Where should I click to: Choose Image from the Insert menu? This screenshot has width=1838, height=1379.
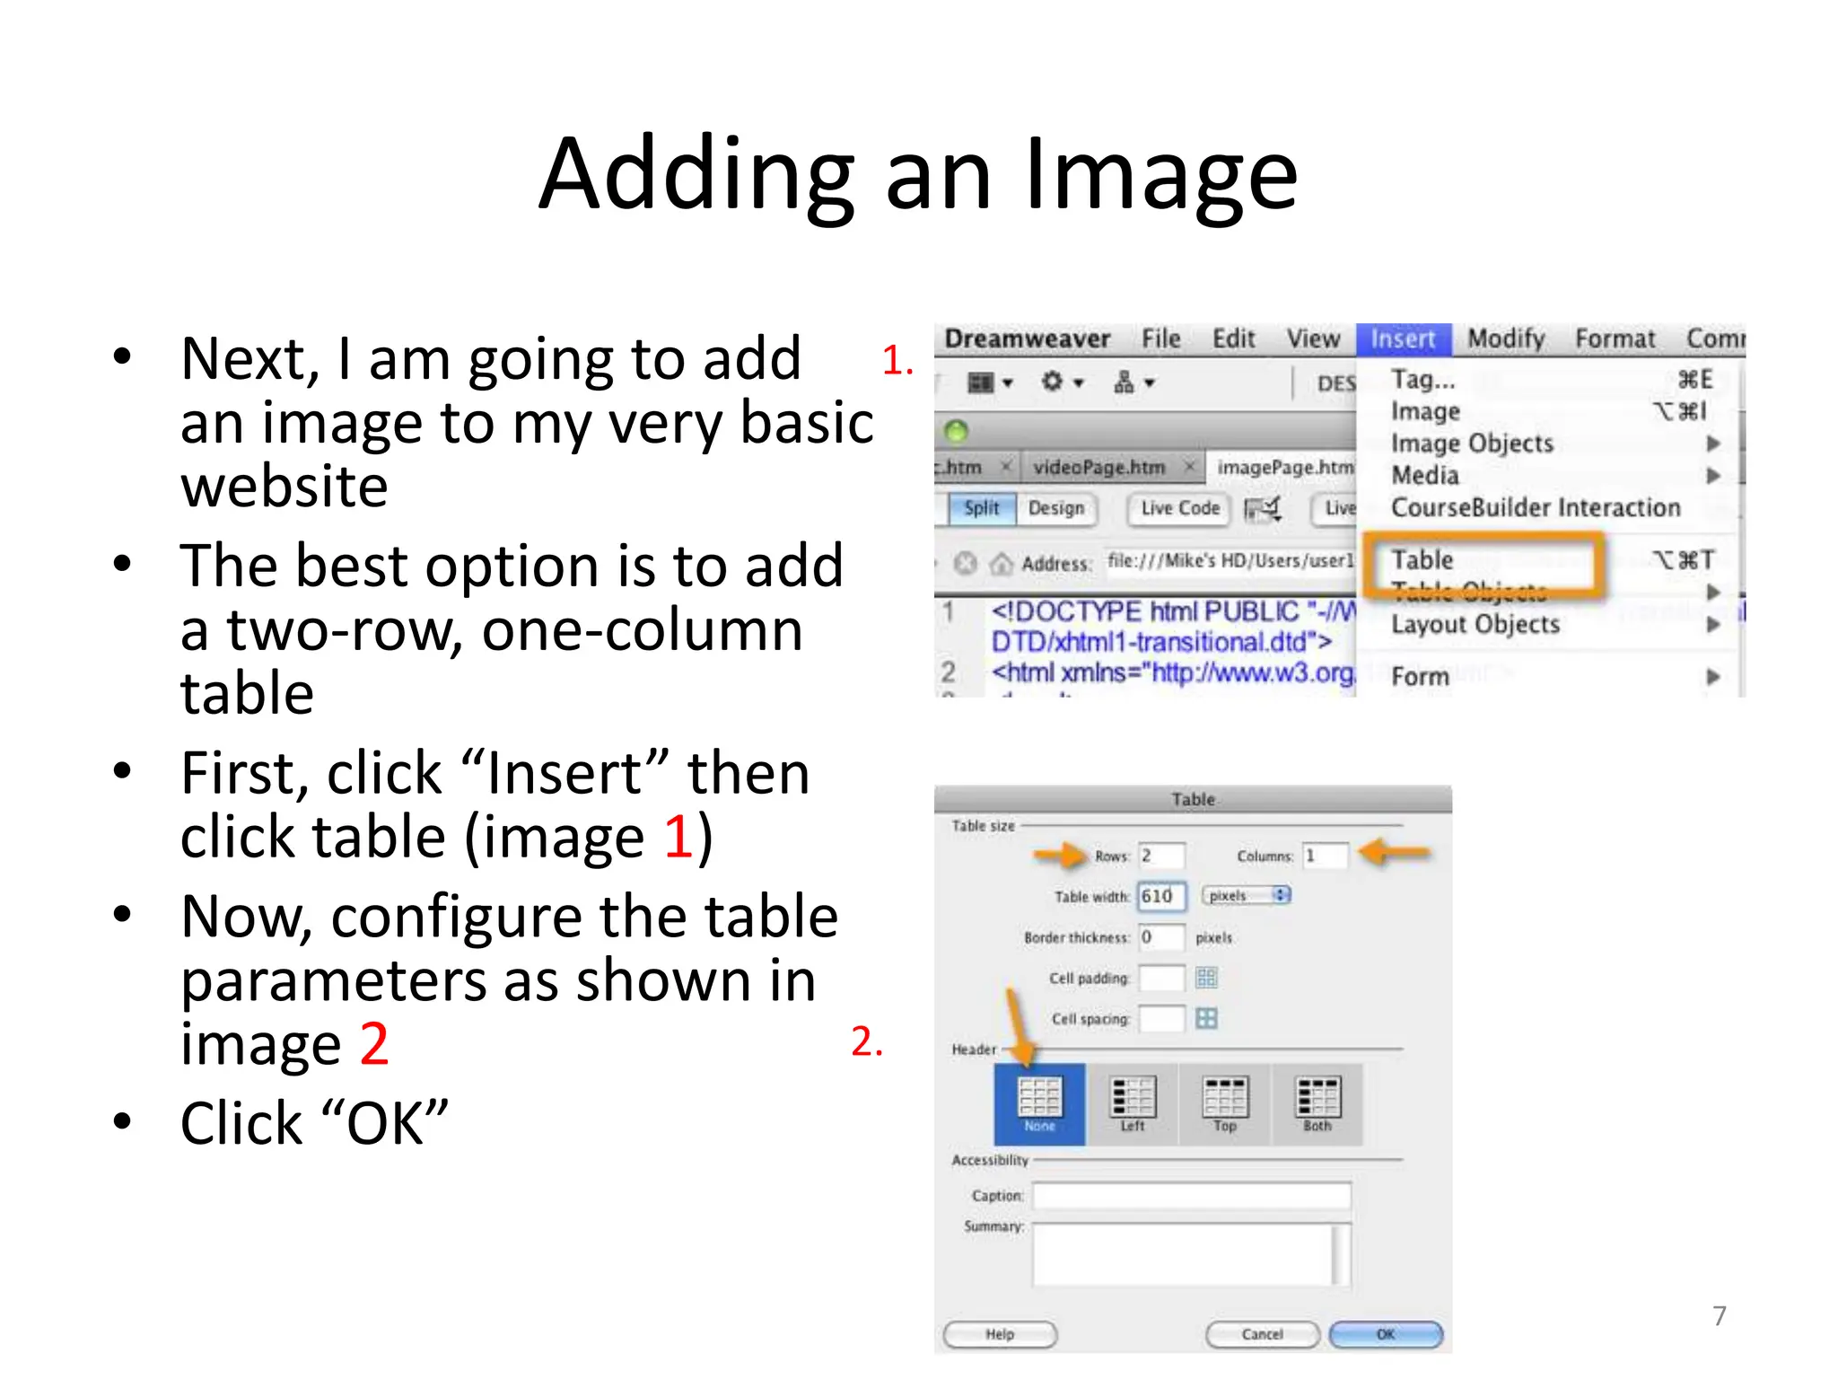point(1552,411)
